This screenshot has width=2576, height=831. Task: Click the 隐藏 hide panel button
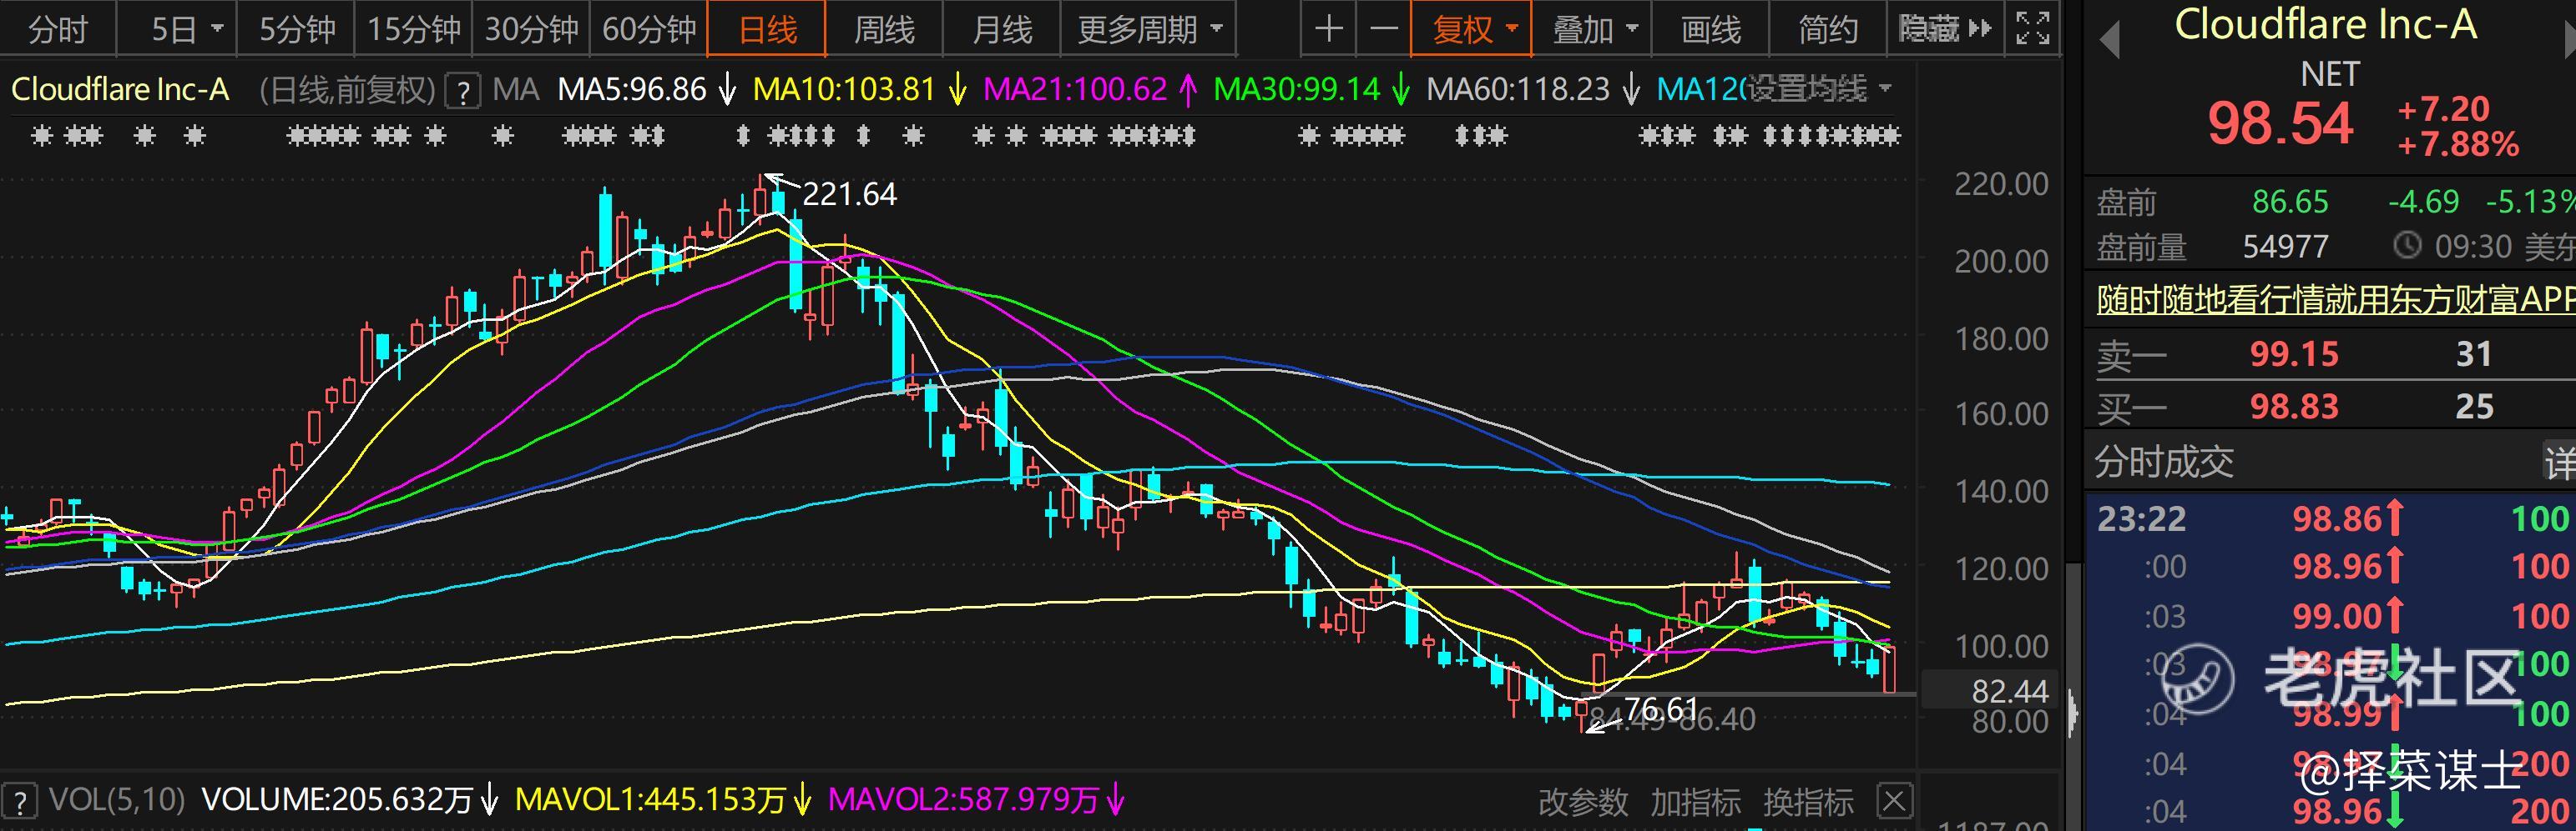point(1945,29)
